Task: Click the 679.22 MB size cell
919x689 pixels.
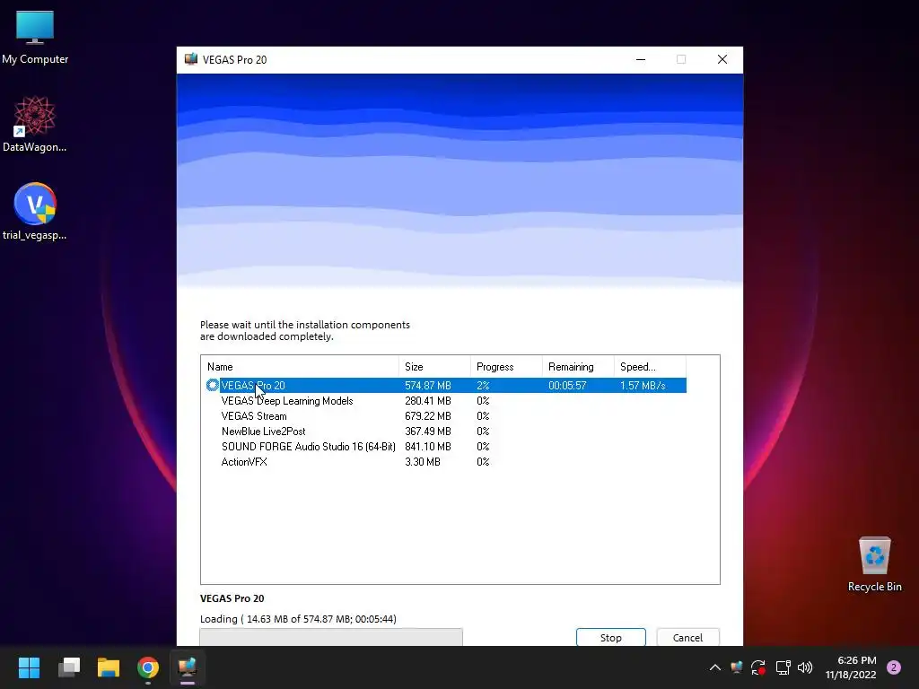Action: tap(428, 416)
